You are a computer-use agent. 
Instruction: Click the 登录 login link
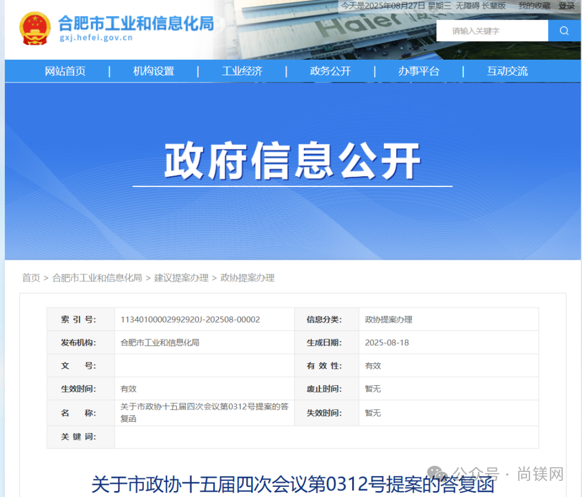point(567,6)
